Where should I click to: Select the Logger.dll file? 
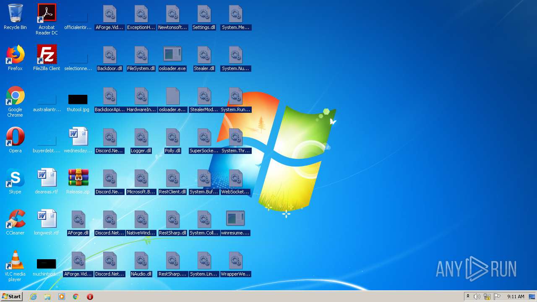tap(141, 140)
